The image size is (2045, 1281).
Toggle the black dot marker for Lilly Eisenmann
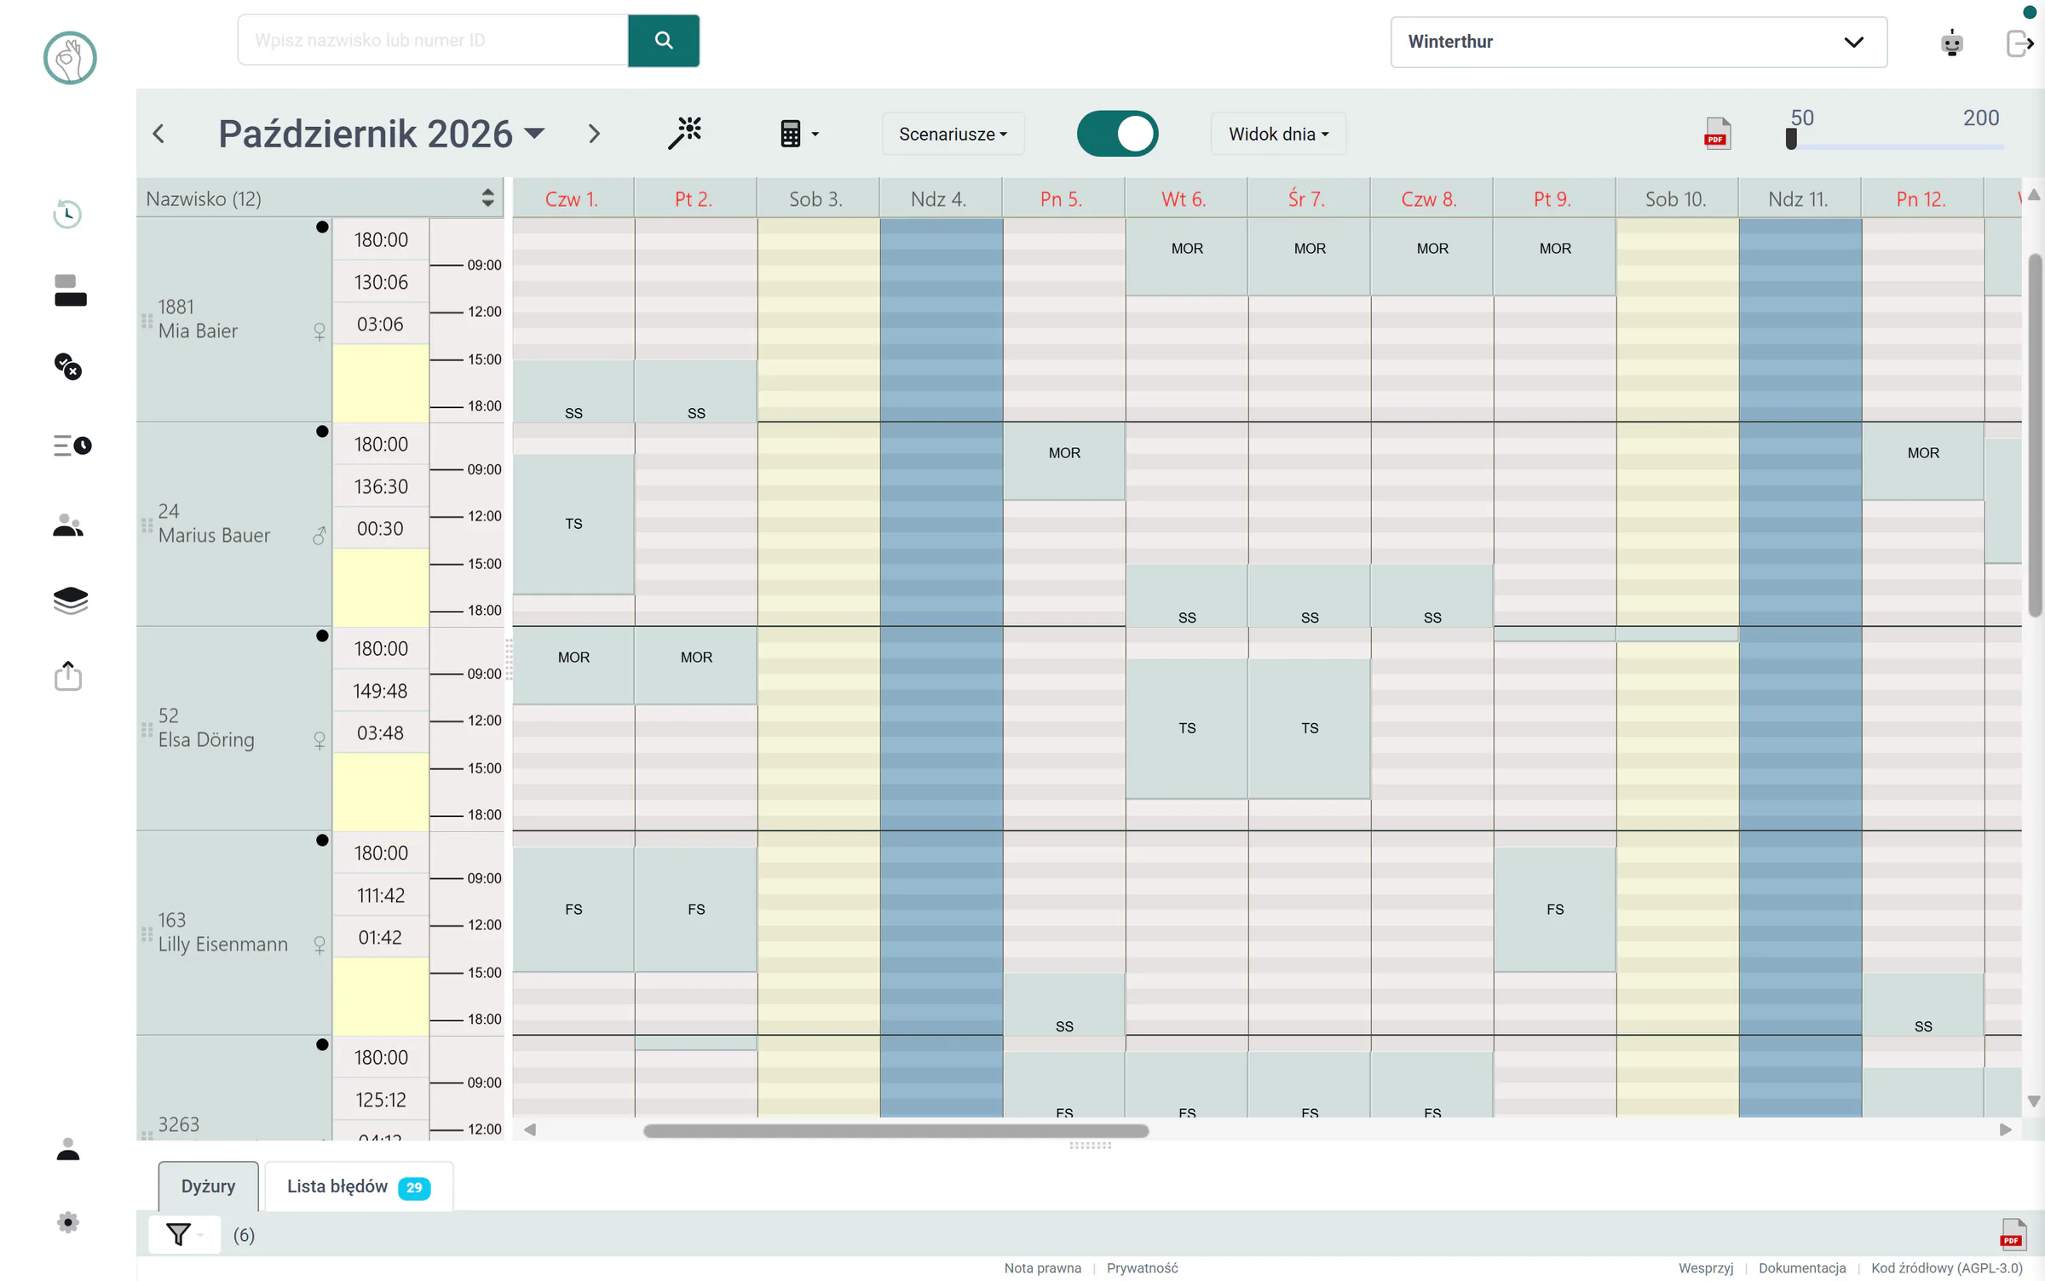322,840
